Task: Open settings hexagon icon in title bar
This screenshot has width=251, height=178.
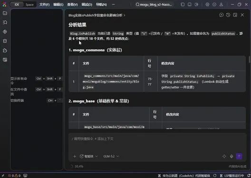Action: click(207, 5)
